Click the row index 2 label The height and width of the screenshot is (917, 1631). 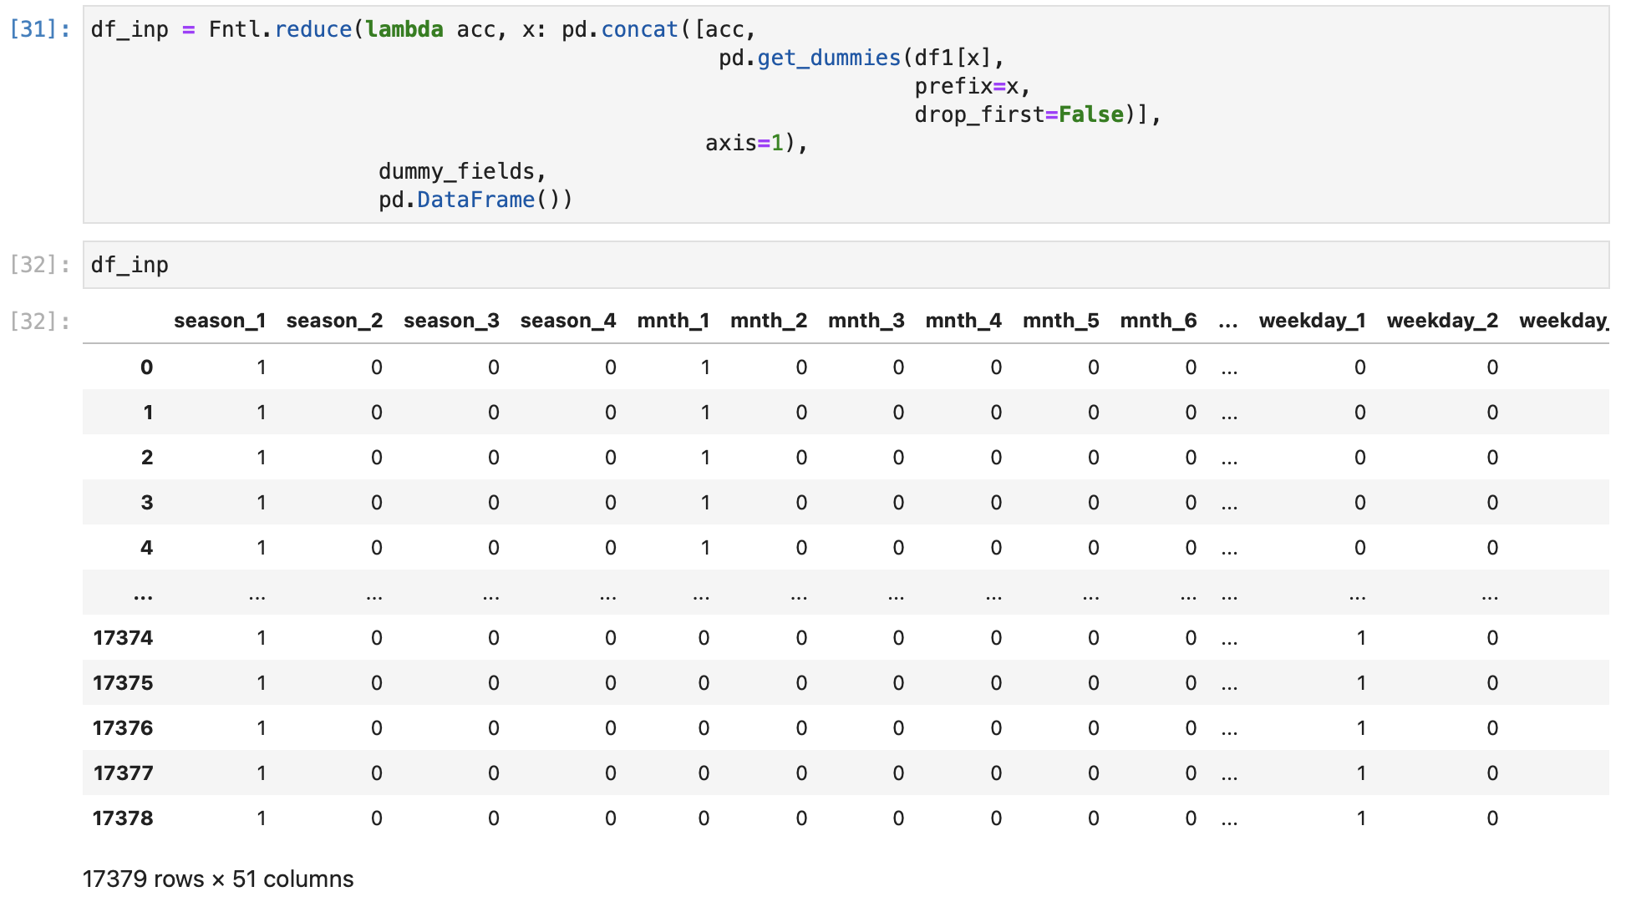pyautogui.click(x=147, y=458)
